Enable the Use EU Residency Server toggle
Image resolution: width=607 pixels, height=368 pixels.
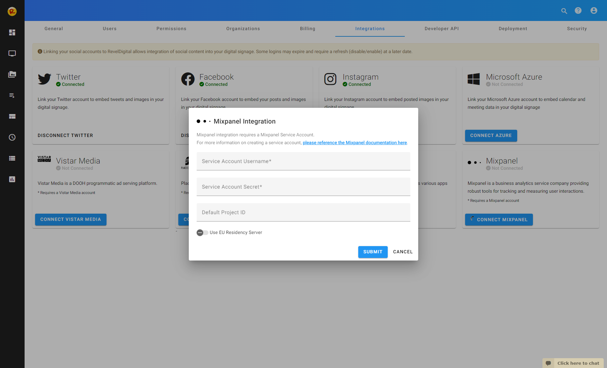click(202, 233)
